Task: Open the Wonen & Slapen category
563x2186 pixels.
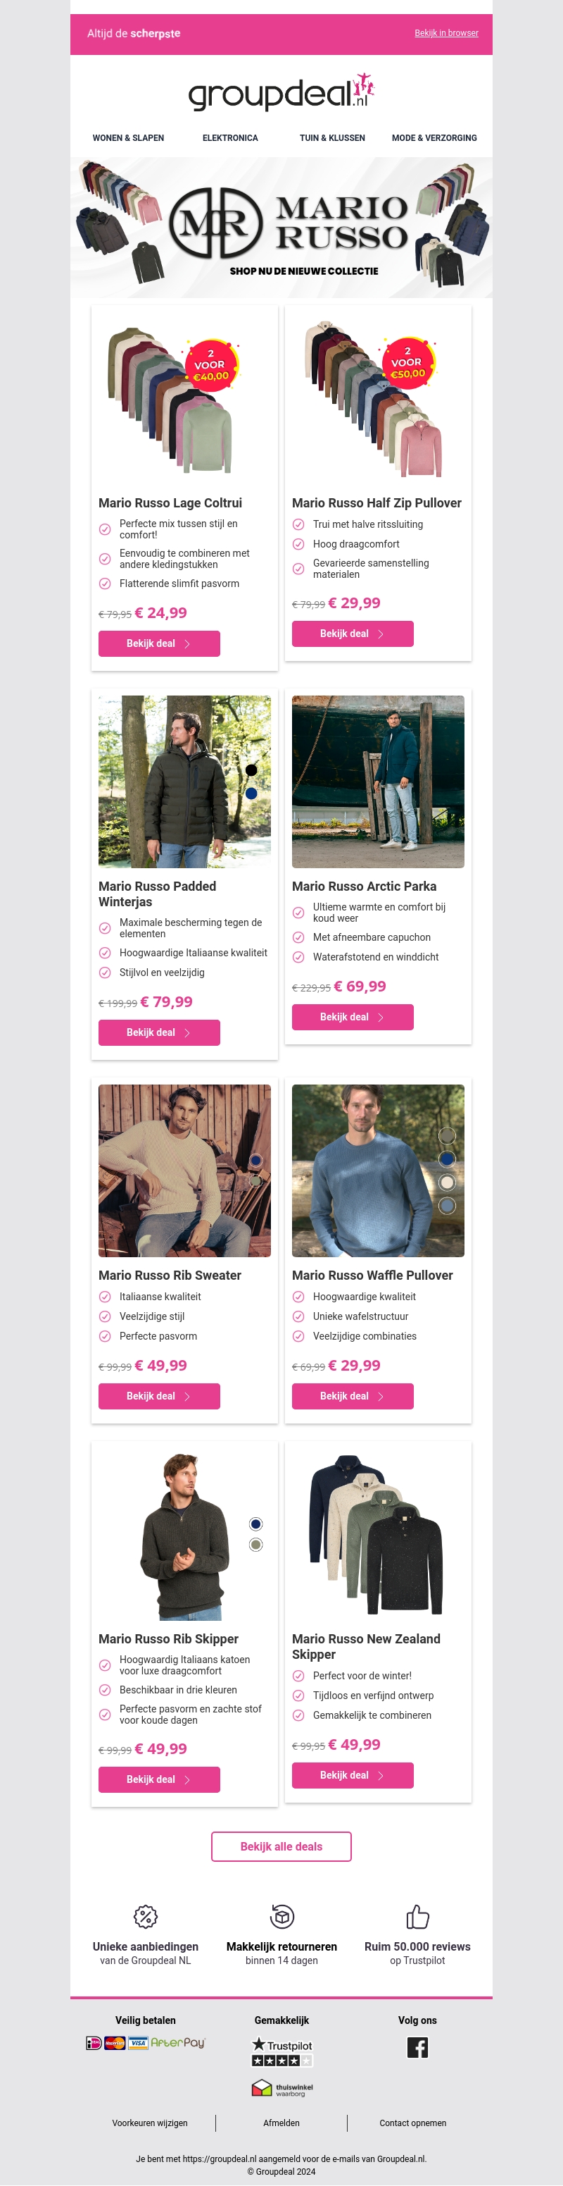Action: pyautogui.click(x=128, y=137)
